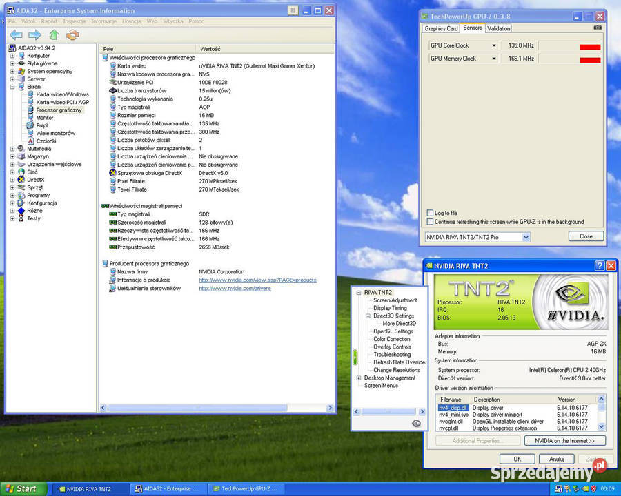Click the Programy tree icon
Viewport: 621px width, 496px height.
(x=21, y=195)
